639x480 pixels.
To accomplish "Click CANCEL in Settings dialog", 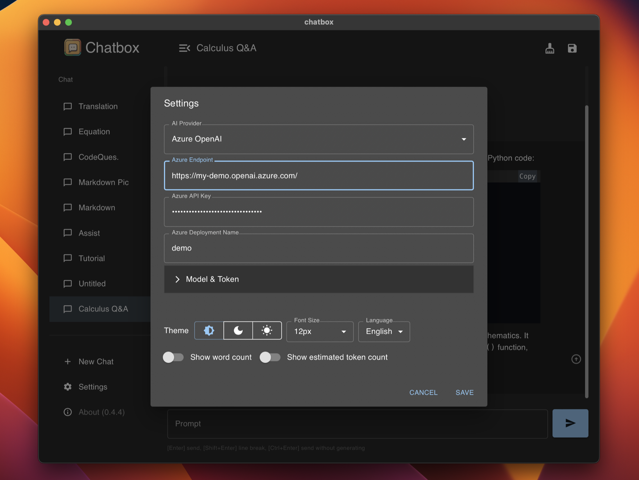I will (423, 392).
